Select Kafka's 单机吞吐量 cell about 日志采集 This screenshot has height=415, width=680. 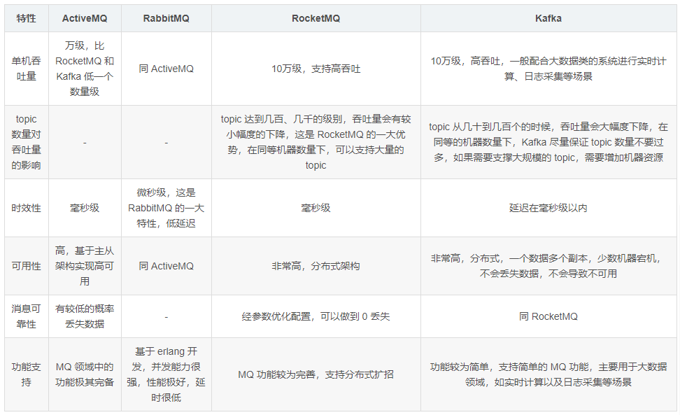(x=548, y=69)
